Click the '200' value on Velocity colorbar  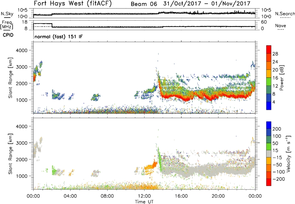(x=277, y=129)
